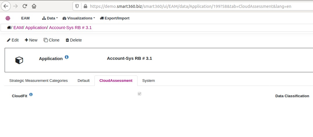The height and width of the screenshot is (137, 313).
Task: Switch to the System tab
Action: [x=149, y=81]
